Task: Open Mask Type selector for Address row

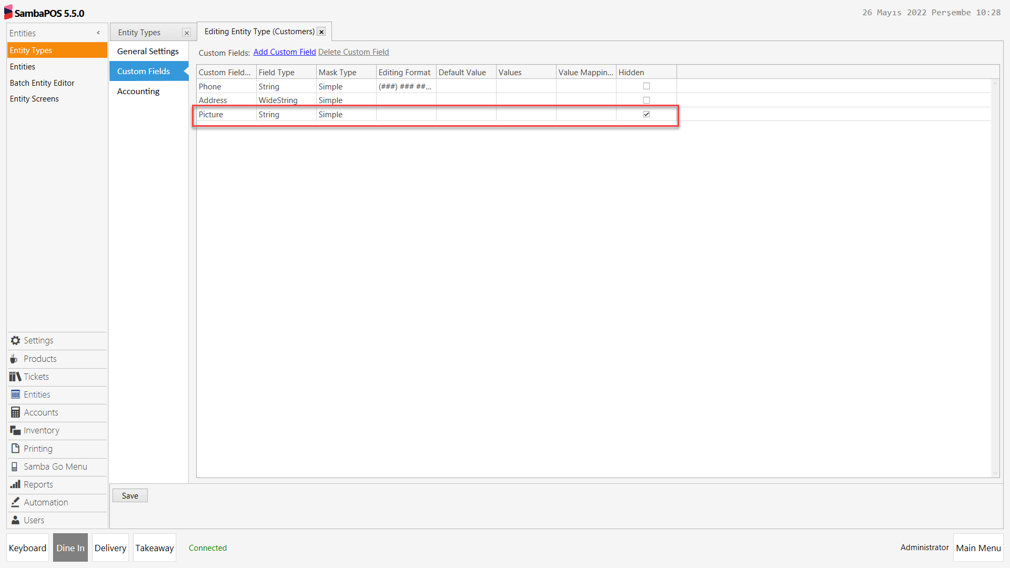Action: pos(346,100)
